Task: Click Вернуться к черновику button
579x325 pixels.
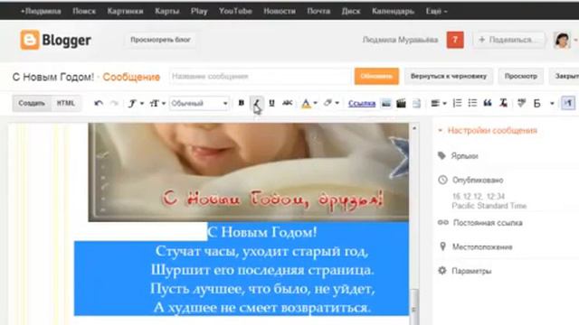Action: [x=449, y=76]
